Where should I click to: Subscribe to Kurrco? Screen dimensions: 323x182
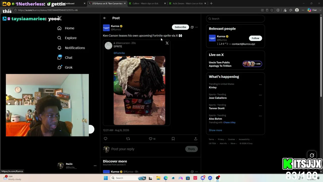coord(180,27)
